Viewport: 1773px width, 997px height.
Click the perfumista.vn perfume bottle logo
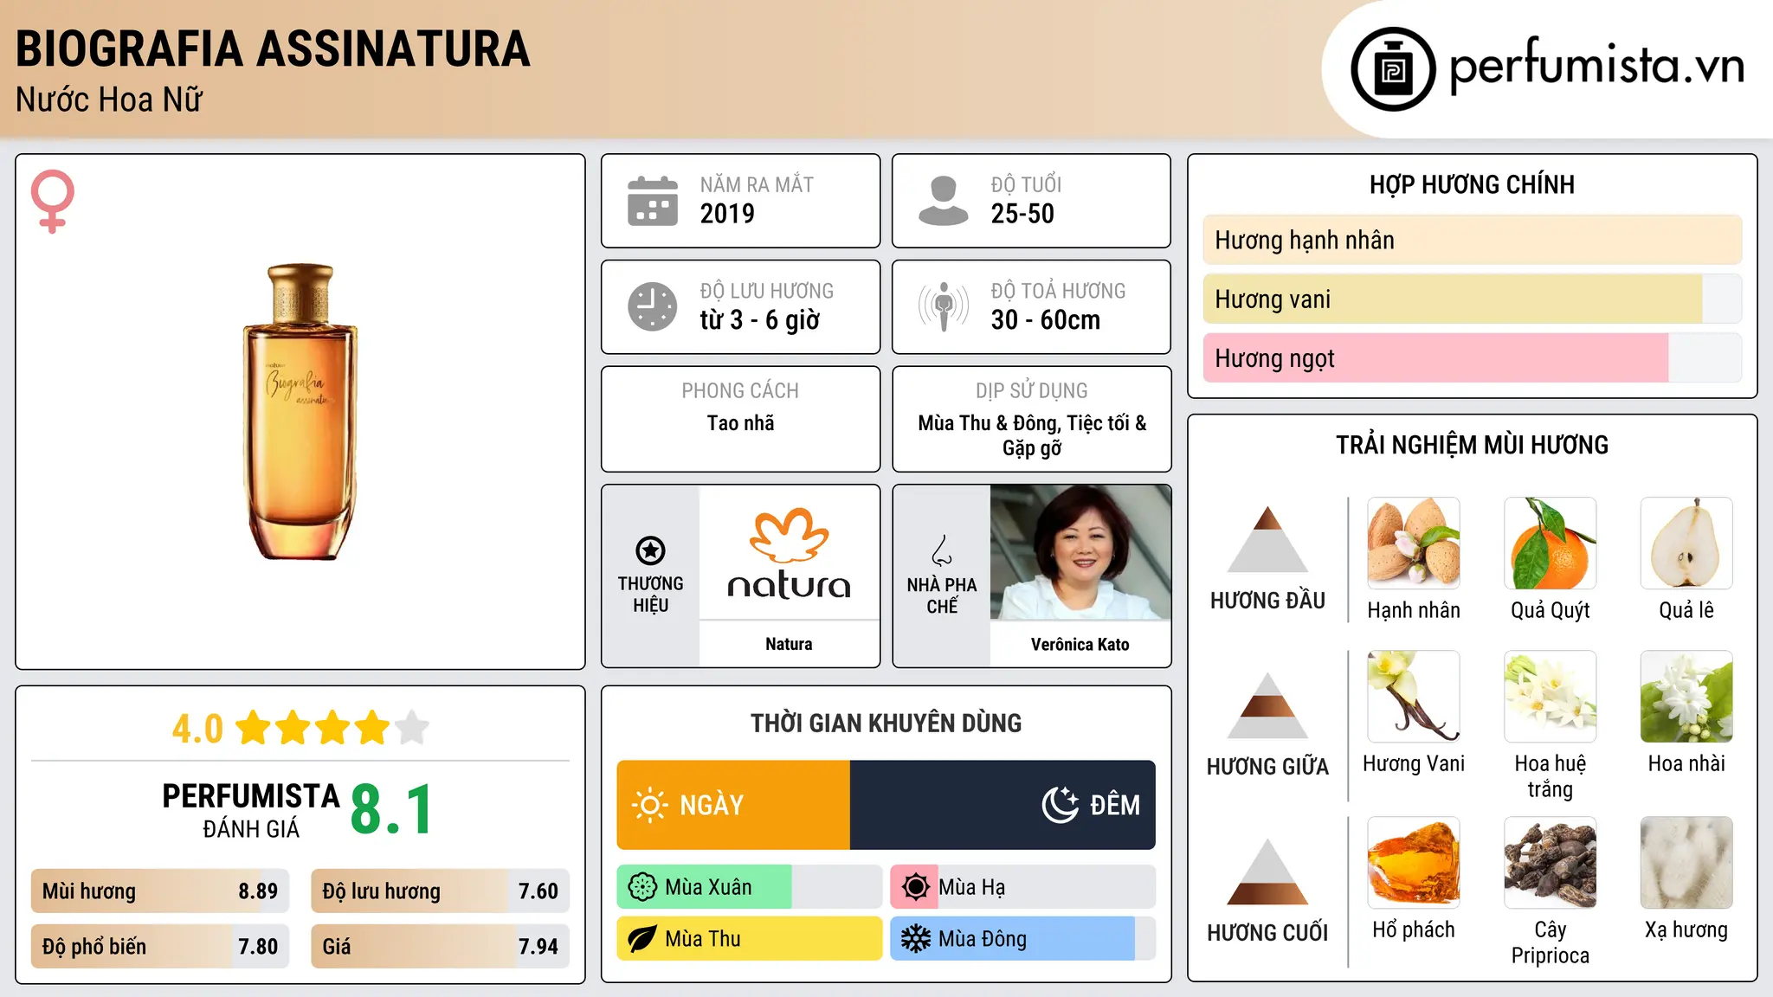pyautogui.click(x=1393, y=69)
